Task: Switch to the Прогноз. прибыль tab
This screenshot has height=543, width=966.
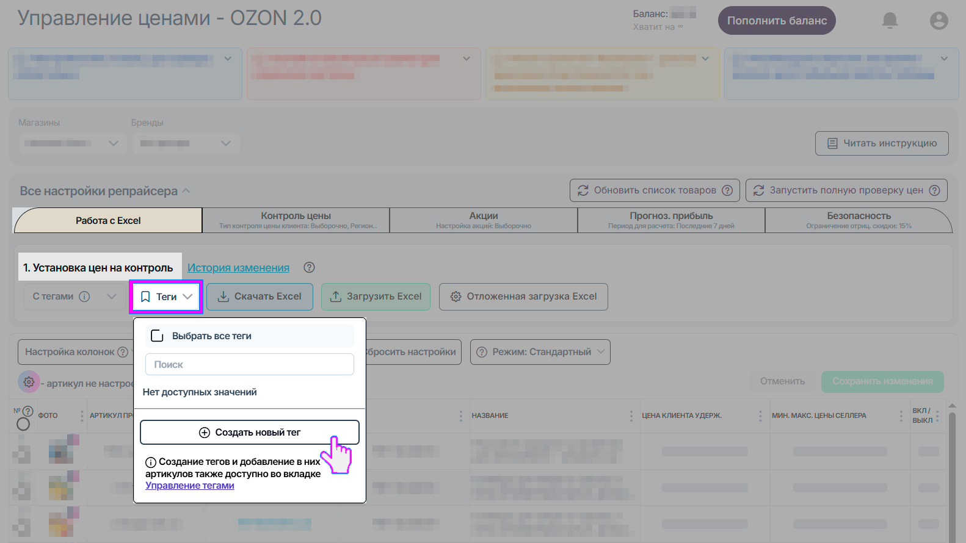Action: click(671, 220)
